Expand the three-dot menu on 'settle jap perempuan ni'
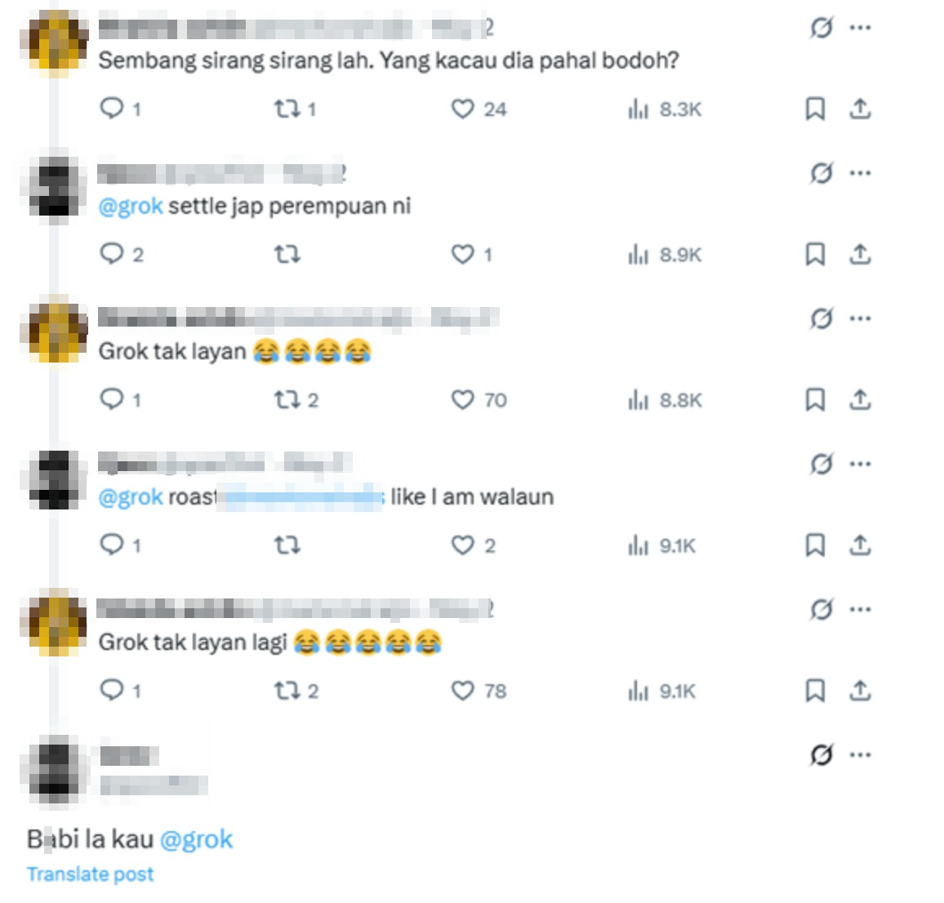 [x=861, y=173]
